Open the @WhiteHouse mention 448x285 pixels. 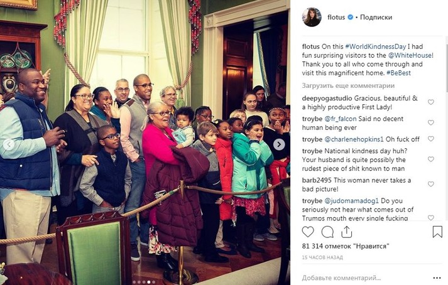point(410,55)
